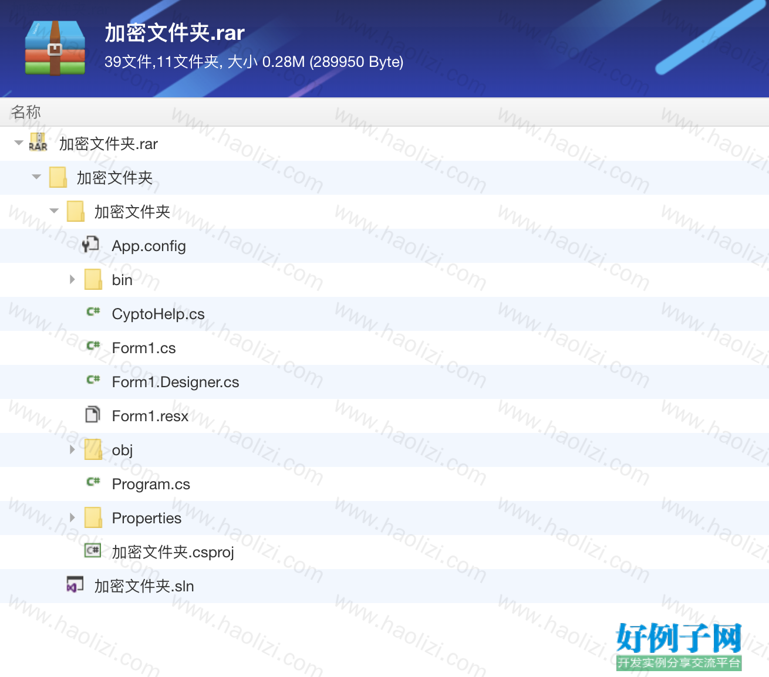
Task: Select the bin folder name
Action: click(x=122, y=280)
